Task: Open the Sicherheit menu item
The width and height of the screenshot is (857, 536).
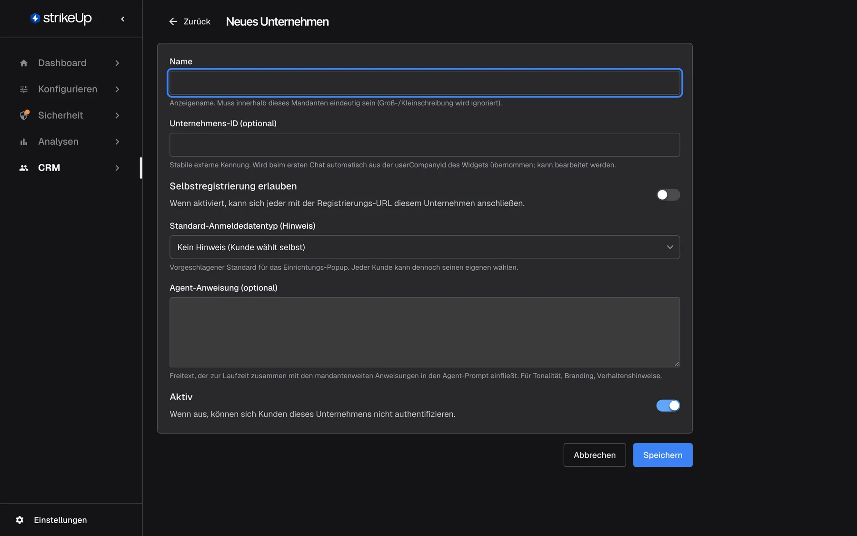Action: [70, 115]
